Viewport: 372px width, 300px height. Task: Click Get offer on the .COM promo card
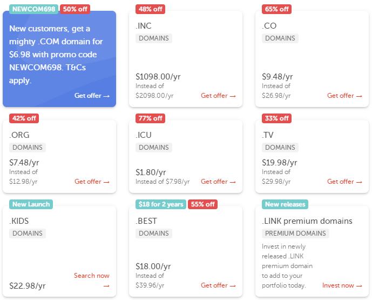click(x=92, y=96)
